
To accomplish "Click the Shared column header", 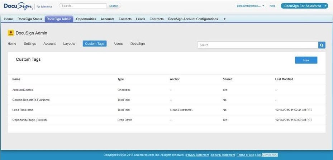I will (x=228, y=79).
